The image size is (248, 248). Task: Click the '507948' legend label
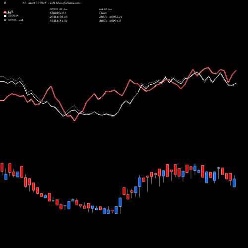[x=13, y=16]
